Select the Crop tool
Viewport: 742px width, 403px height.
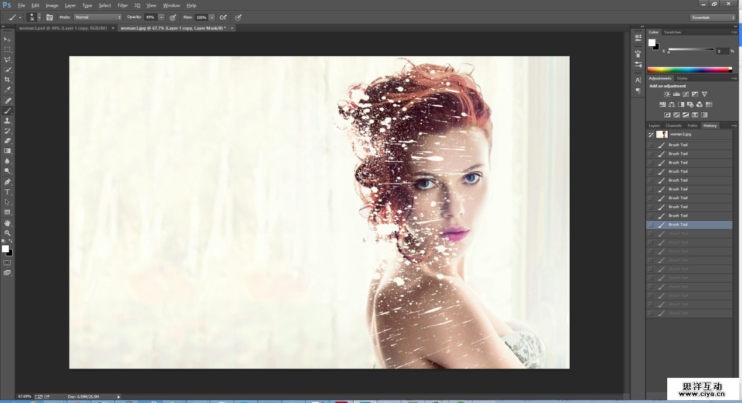click(8, 79)
